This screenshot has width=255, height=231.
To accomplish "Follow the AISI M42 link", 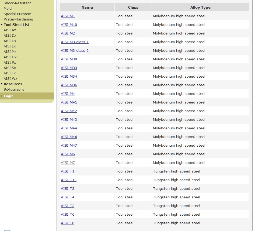I will coord(69,111).
